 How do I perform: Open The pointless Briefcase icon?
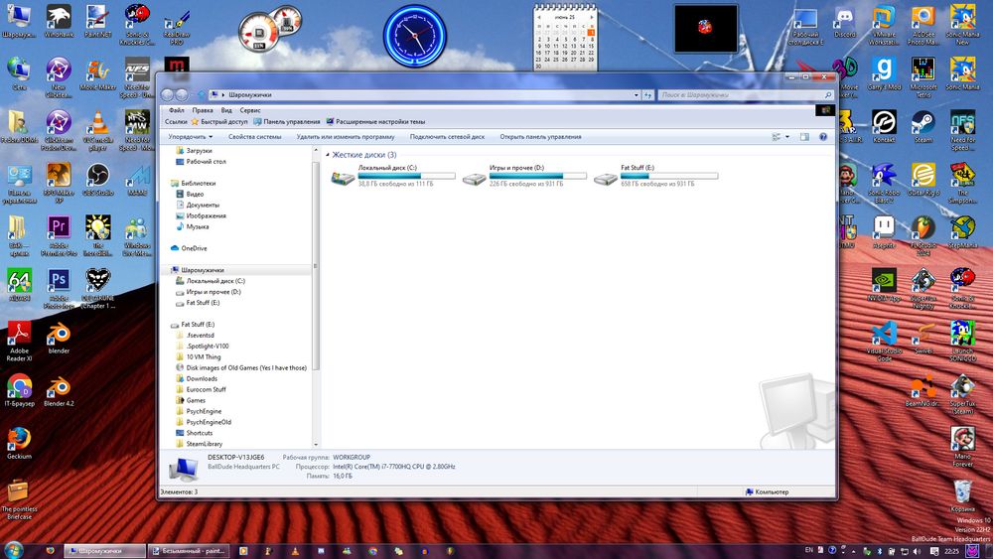pos(19,499)
